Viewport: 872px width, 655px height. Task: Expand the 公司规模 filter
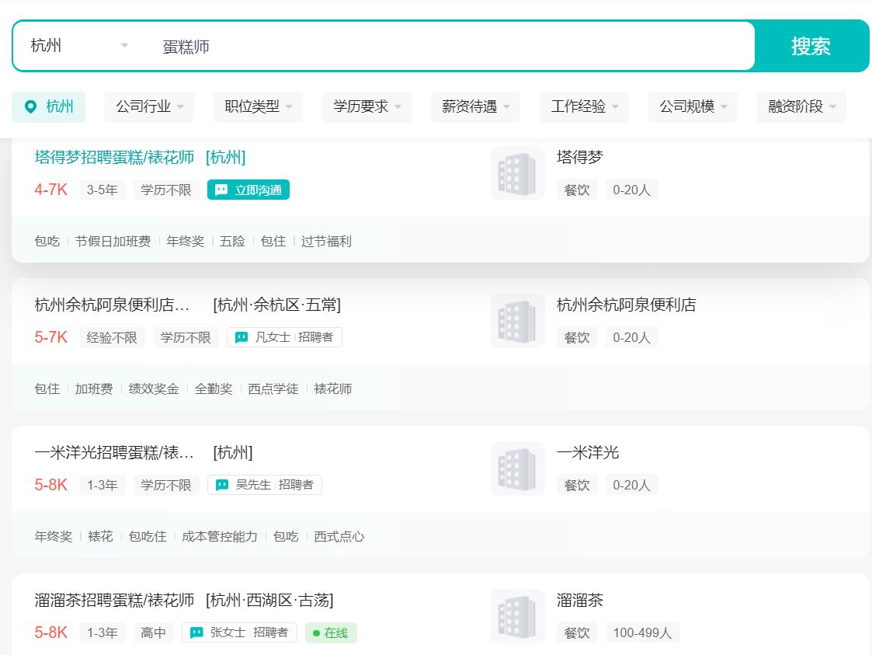693,107
